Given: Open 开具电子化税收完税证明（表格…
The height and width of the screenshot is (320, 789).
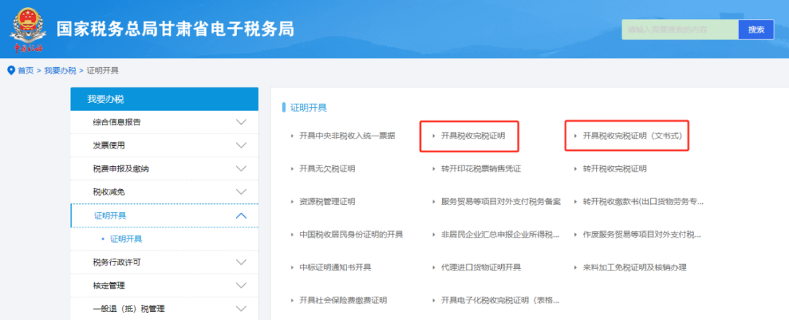Looking at the screenshot, I should pos(500,300).
